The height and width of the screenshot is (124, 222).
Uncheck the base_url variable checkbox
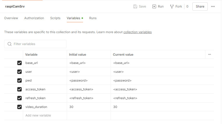click(19, 63)
